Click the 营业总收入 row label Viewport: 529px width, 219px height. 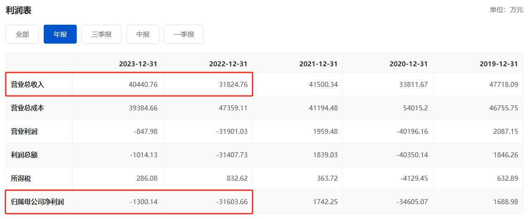28,85
